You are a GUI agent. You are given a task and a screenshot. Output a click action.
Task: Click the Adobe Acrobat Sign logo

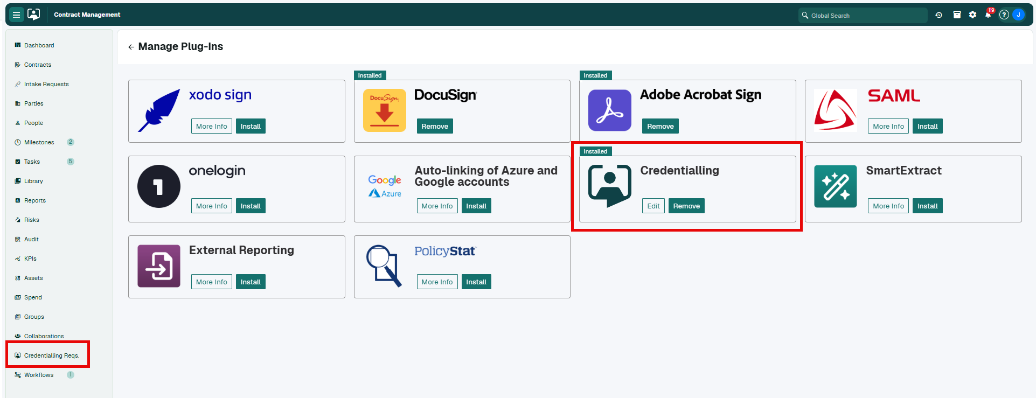(610, 110)
